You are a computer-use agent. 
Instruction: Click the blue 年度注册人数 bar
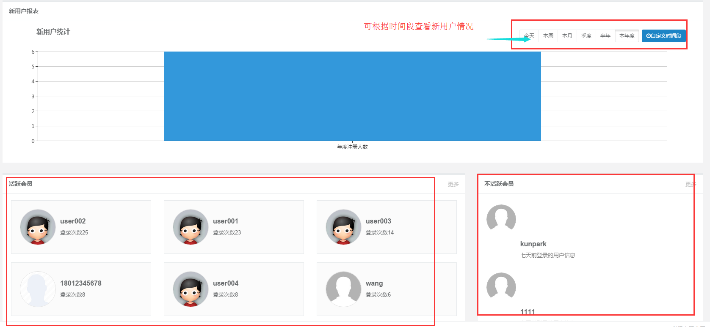(x=352, y=96)
